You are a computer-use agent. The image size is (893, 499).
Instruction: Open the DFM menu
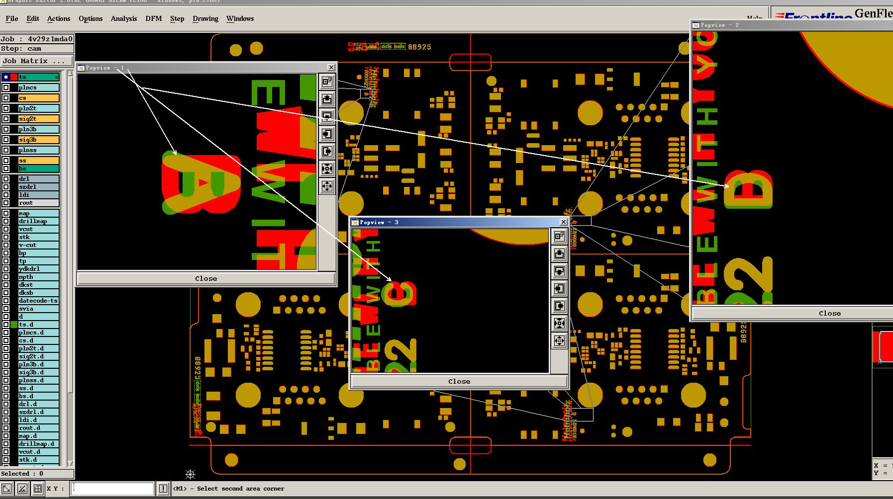[154, 19]
